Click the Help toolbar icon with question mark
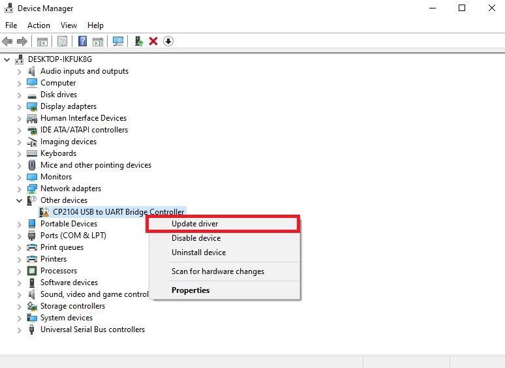The image size is (505, 368). coord(83,41)
